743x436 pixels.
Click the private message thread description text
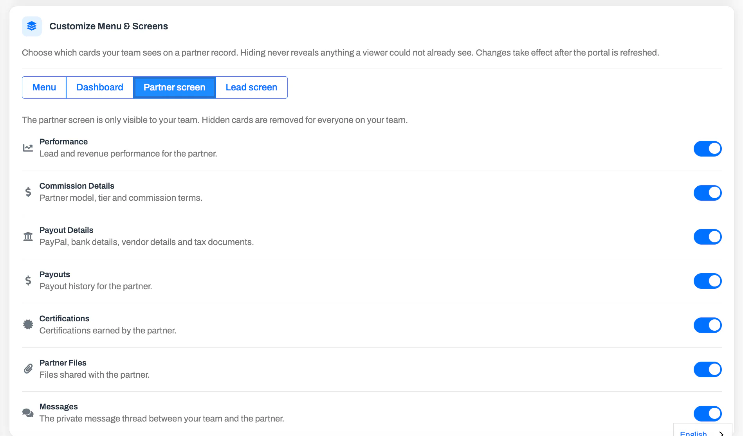(x=162, y=418)
